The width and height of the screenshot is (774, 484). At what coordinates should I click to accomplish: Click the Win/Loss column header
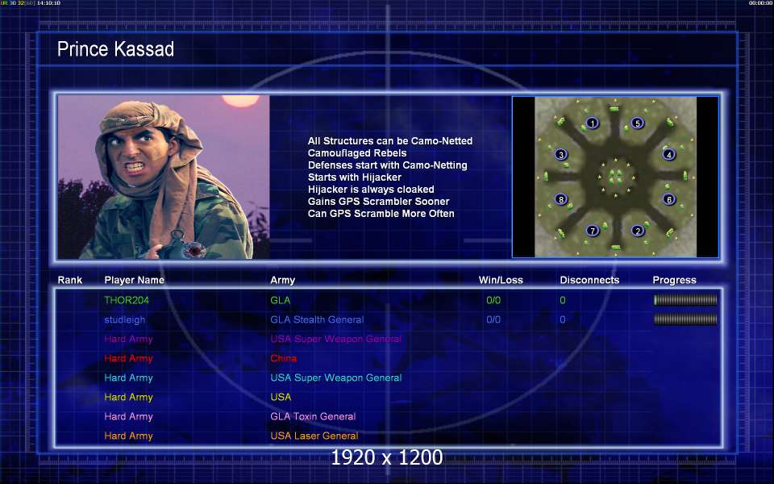point(501,280)
